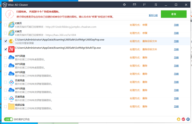
Task: Open the feedback chat icon in title bar
Action: 145,5
